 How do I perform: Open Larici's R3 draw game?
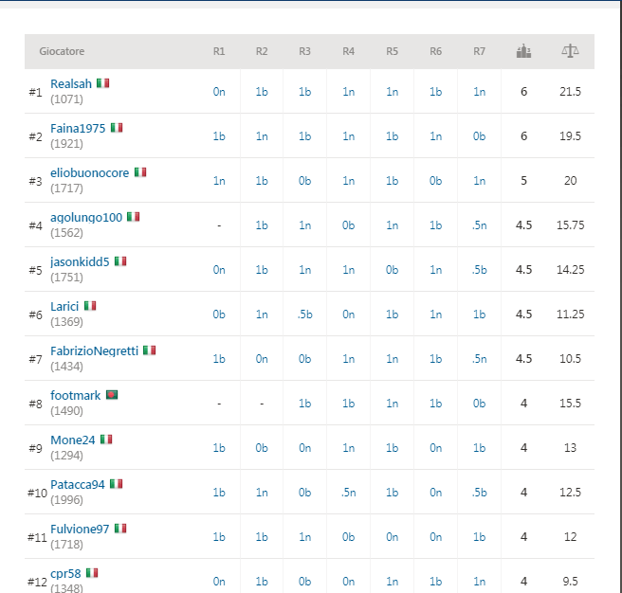[x=304, y=314]
